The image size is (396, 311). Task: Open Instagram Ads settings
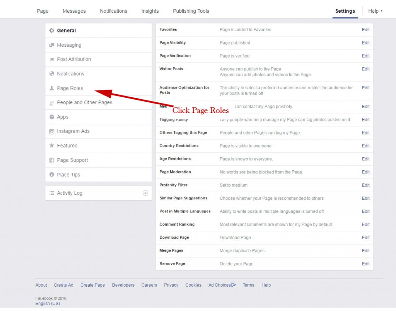(x=99, y=131)
